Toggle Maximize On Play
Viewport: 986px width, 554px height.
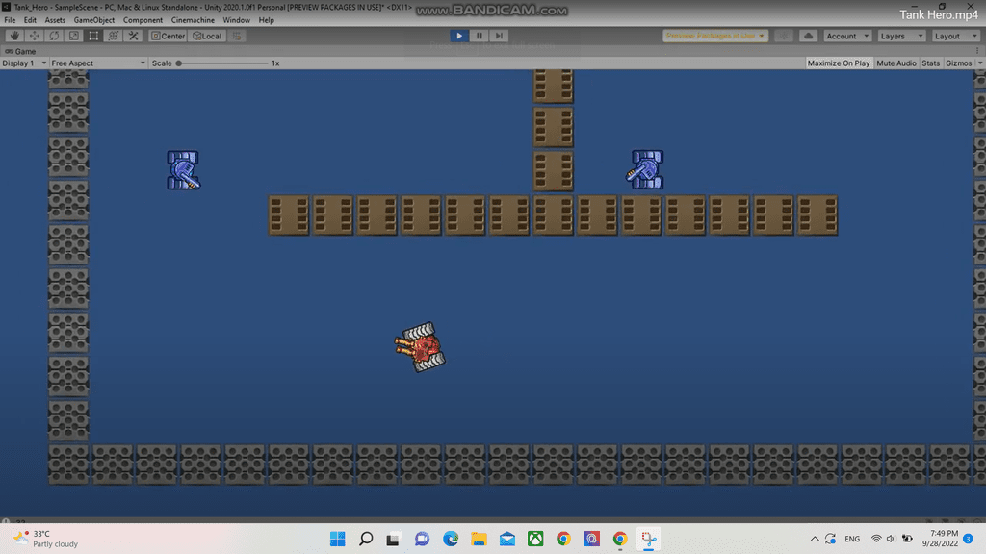coord(839,63)
